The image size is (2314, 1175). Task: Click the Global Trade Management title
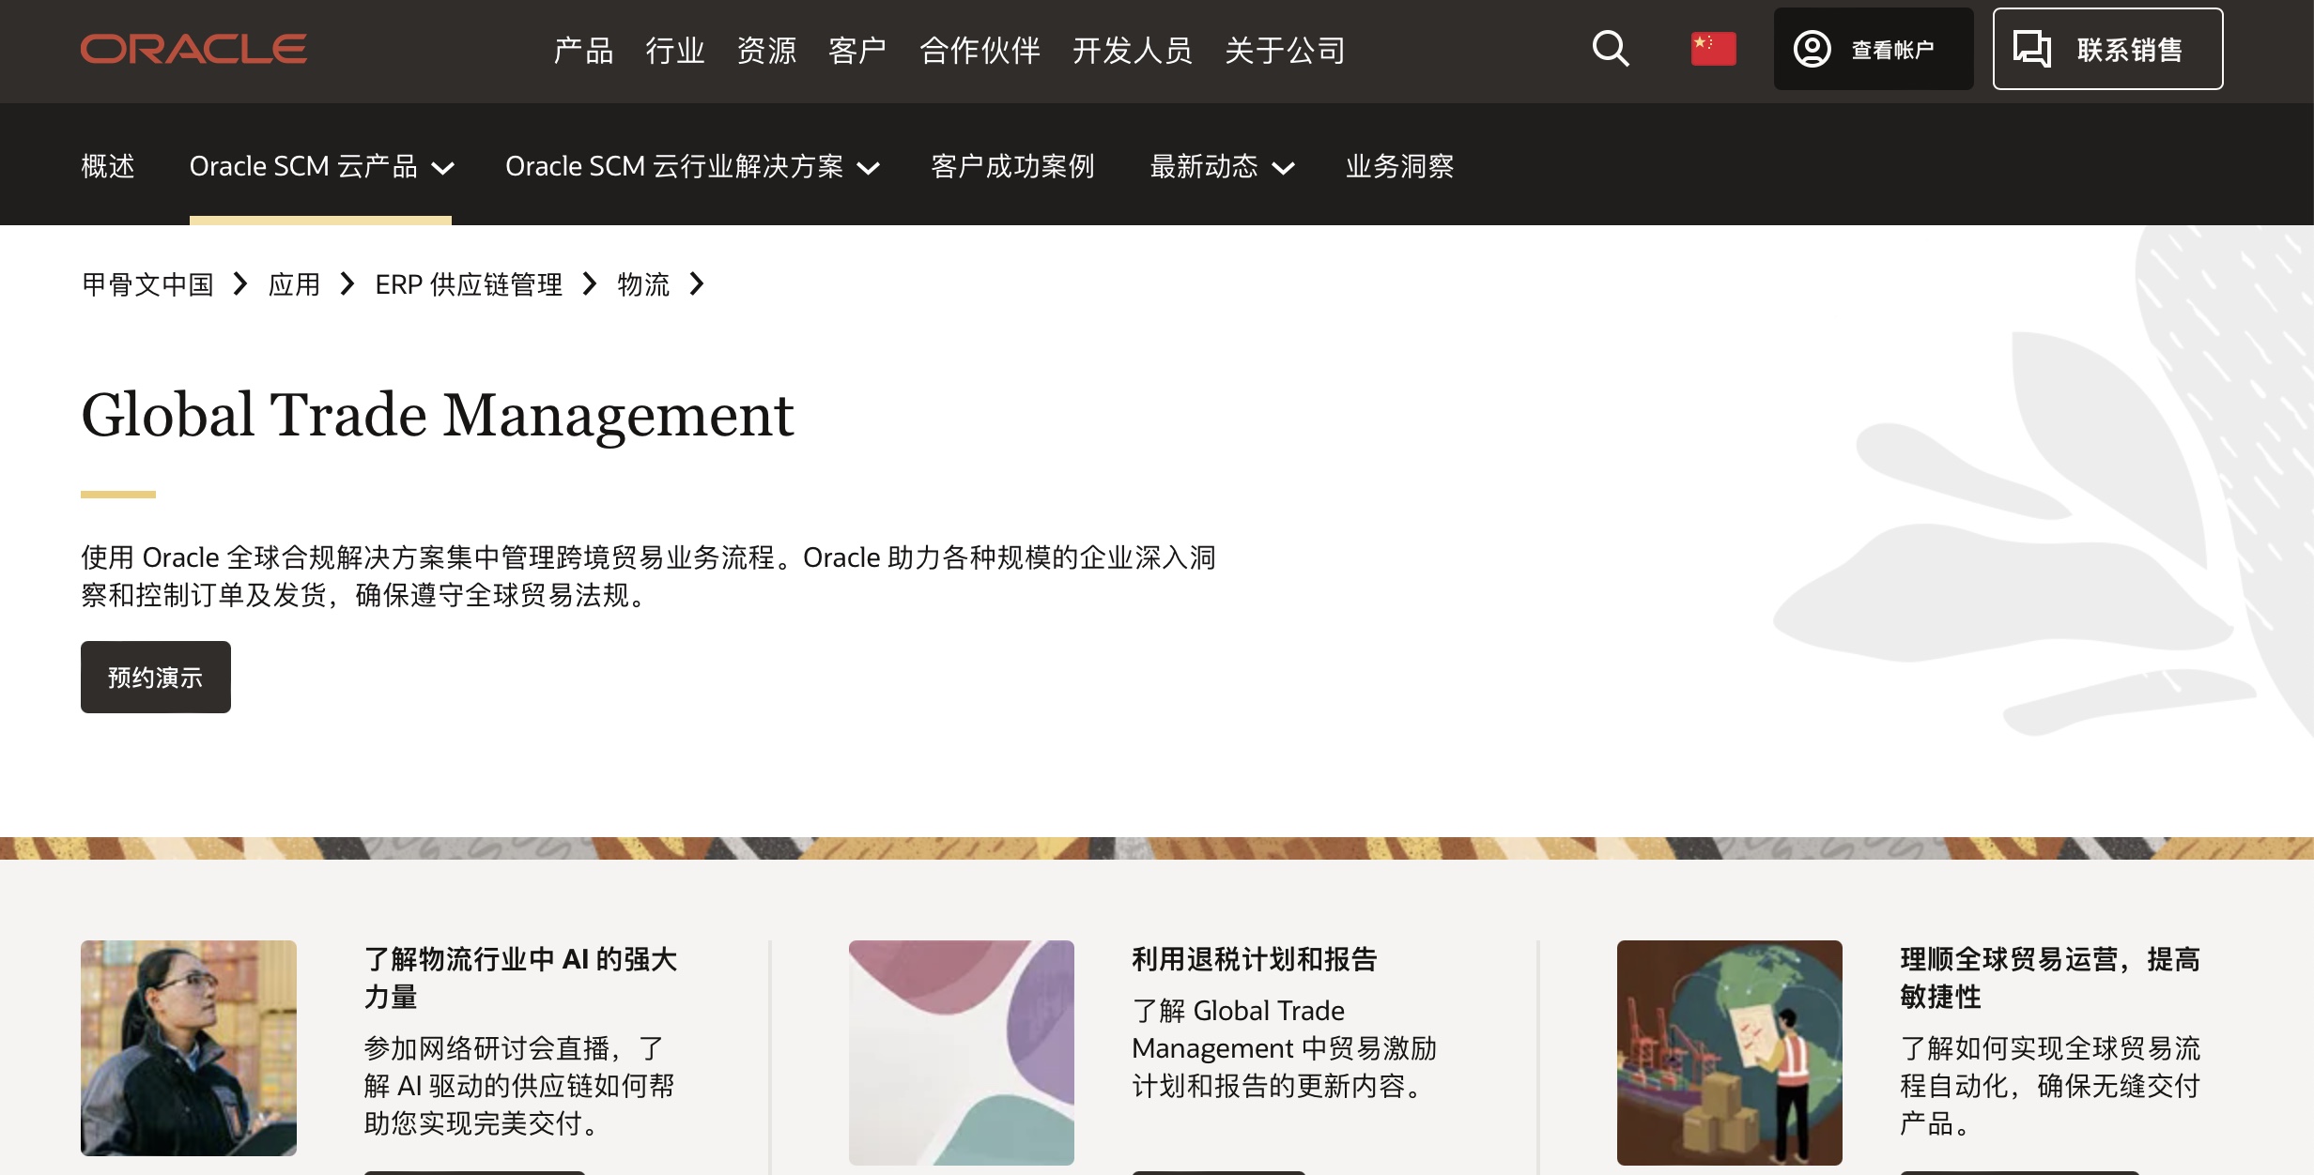(x=438, y=414)
